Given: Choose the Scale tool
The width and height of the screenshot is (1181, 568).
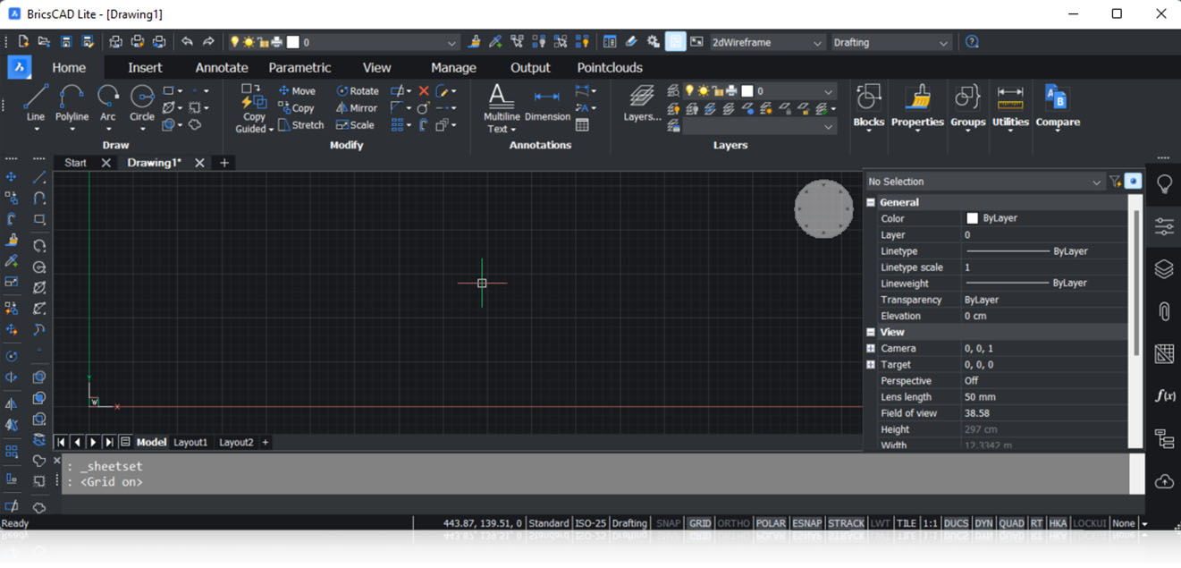Looking at the screenshot, I should point(355,125).
